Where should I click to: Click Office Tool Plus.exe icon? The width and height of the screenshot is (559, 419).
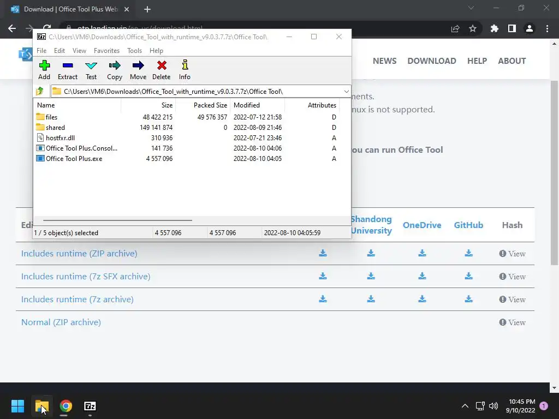pyautogui.click(x=40, y=158)
